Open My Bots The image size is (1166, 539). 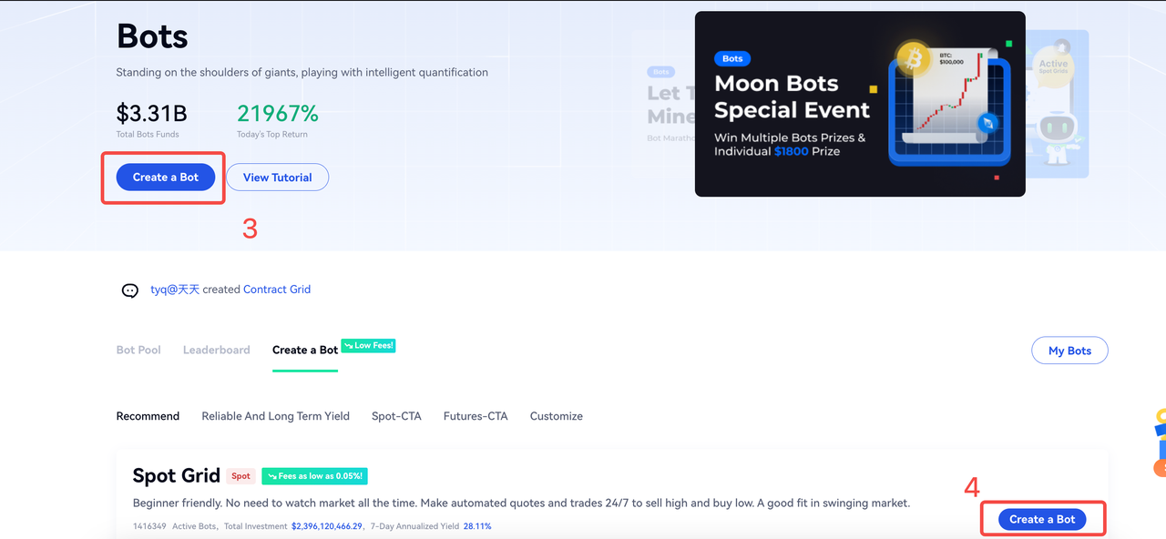pos(1069,351)
